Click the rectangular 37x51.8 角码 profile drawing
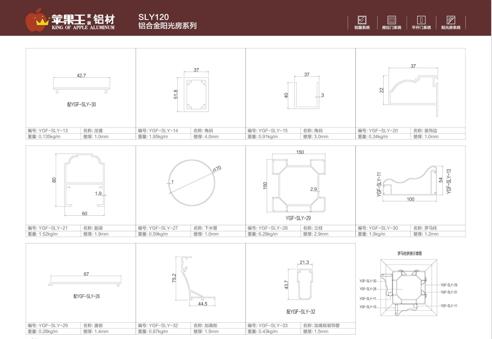The height and width of the screenshot is (339, 492). (x=197, y=95)
